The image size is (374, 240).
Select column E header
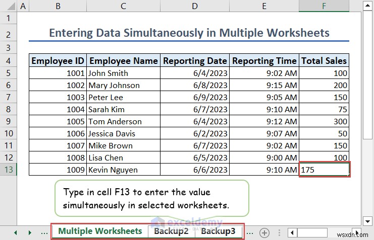coord(264,6)
